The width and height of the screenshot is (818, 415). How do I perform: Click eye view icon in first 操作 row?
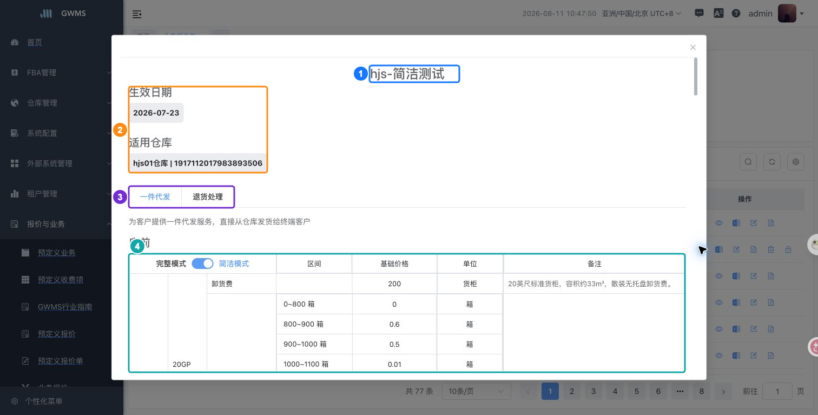pos(719,223)
